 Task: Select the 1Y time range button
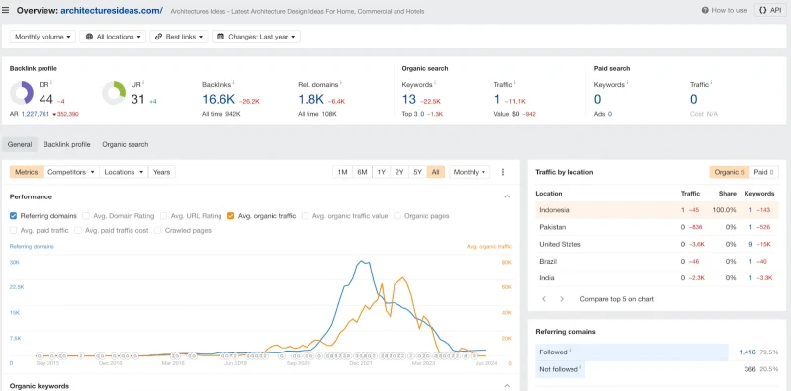point(382,172)
